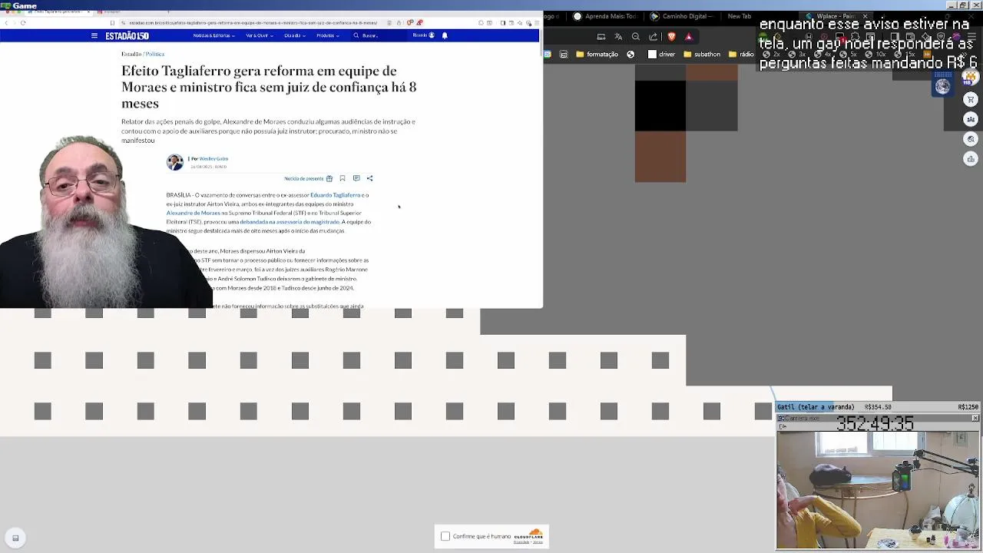Select the dark gray color tile in Wplace
This screenshot has width=983, height=553.
click(712, 105)
